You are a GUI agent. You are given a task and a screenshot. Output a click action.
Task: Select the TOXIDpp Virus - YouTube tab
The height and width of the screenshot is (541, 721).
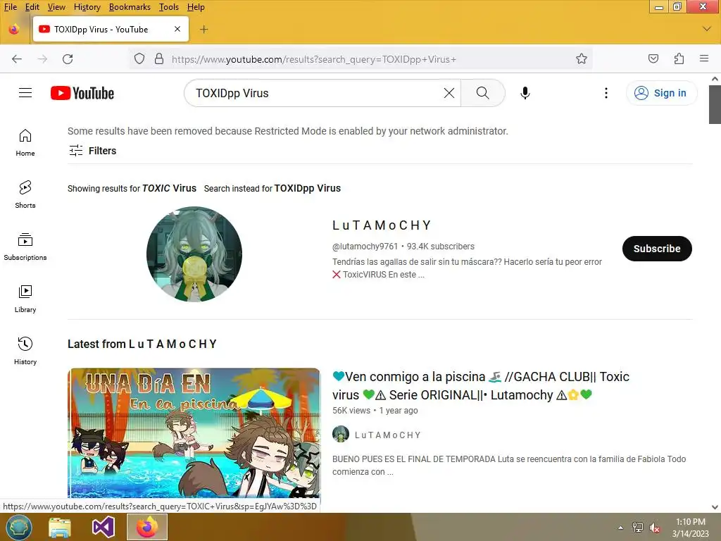[111, 30]
